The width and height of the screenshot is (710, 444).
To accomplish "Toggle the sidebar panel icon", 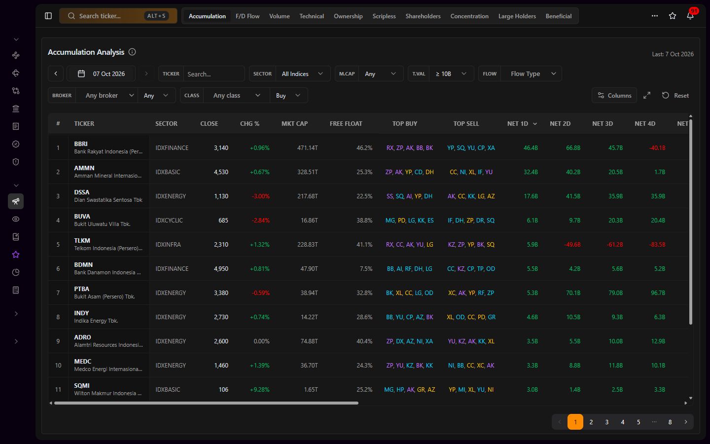I will point(48,16).
